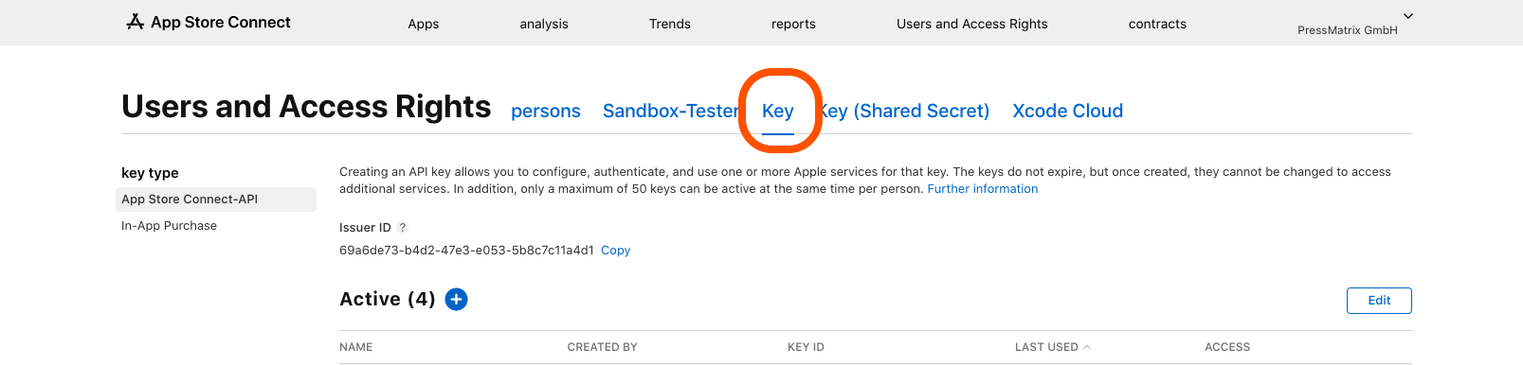
Task: Copy the Issuer ID
Action: point(616,251)
